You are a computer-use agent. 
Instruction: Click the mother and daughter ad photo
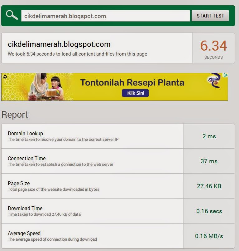(x=45, y=86)
